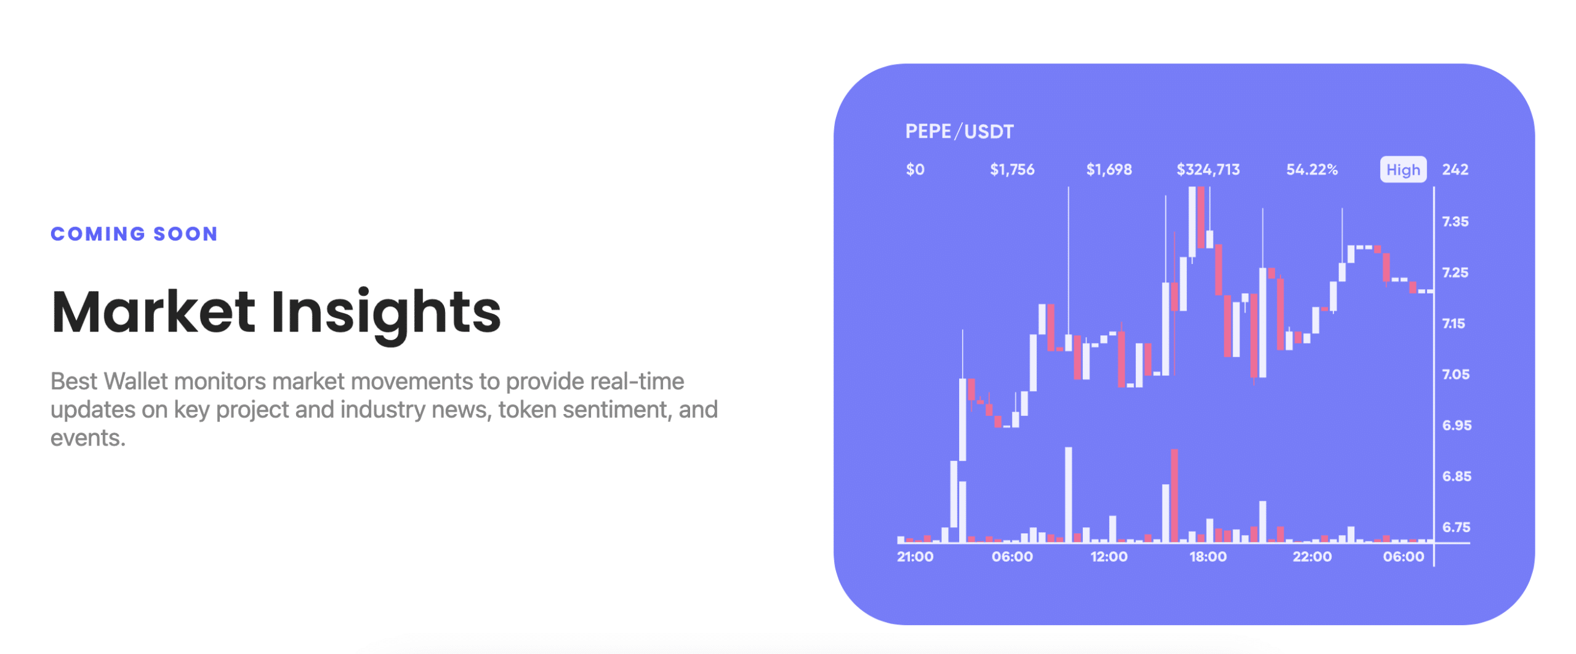The image size is (1576, 654).
Task: Click the COMING SOON label
Action: (x=134, y=234)
